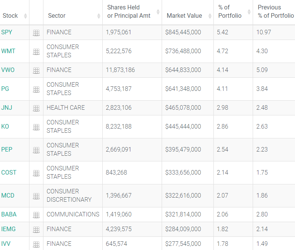Screen dimensions: 295x250
Task: Select shares held value 645,574
Action: 116,244
